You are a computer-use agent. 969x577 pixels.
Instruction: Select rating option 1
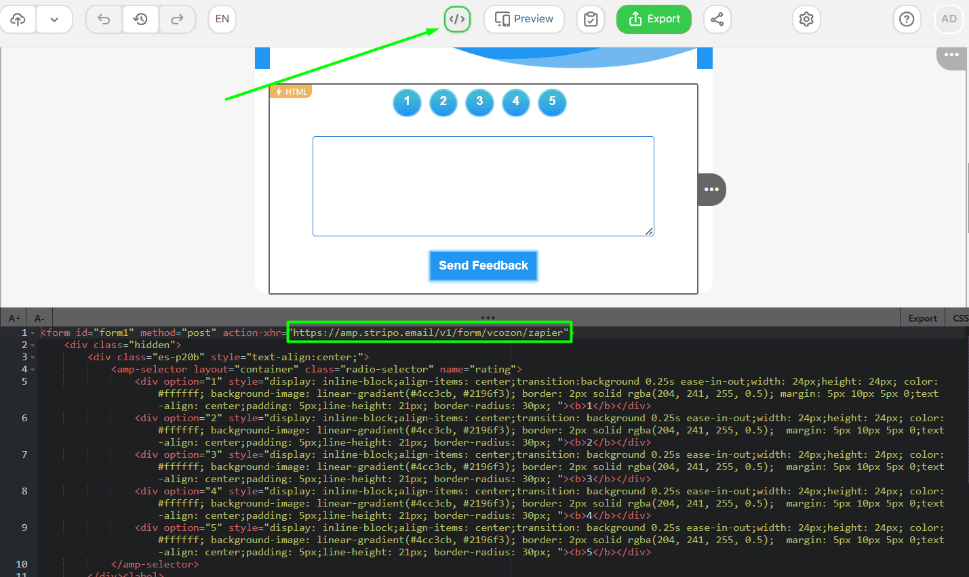[x=407, y=102]
